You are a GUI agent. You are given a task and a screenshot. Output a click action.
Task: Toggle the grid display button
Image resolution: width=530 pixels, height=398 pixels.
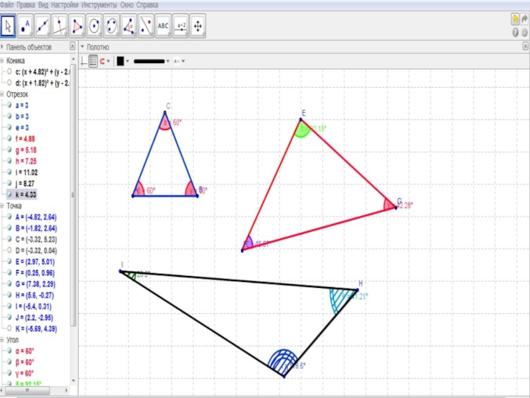(93, 61)
